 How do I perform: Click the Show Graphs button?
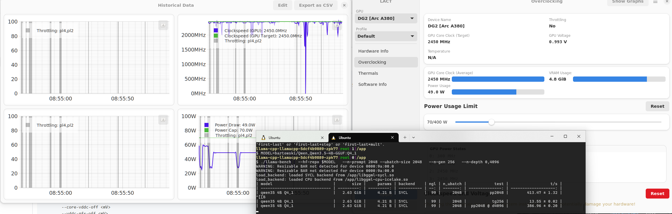click(628, 2)
